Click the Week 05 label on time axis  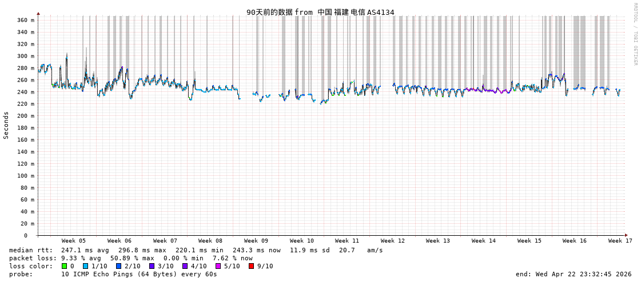coord(73,241)
